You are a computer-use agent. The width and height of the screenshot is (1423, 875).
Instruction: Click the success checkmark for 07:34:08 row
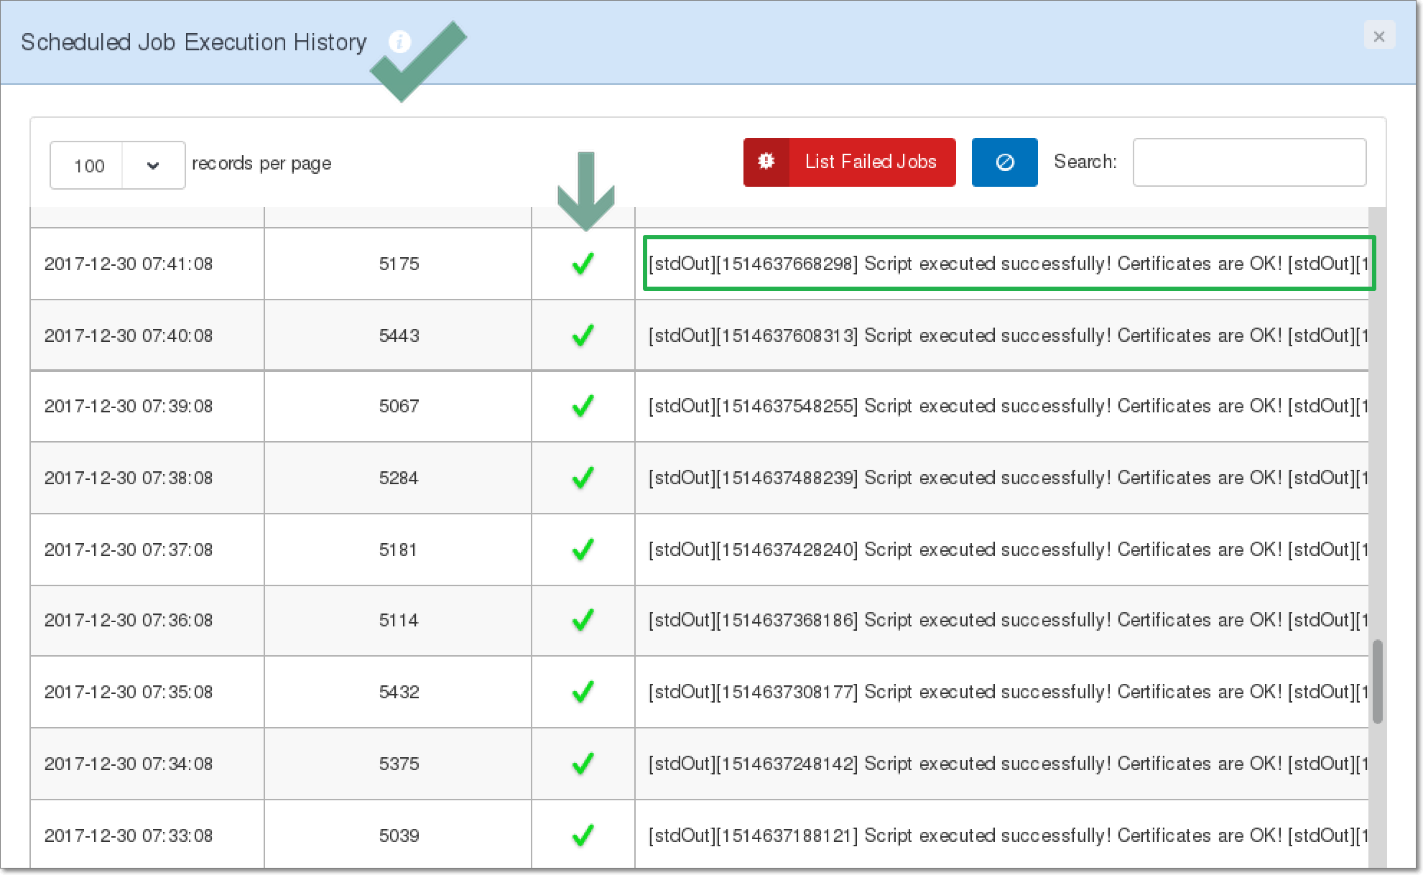click(583, 764)
